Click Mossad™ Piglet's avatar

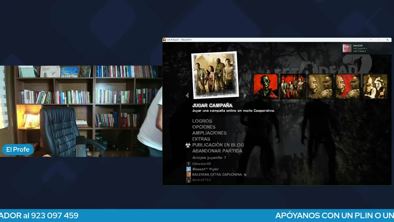click(188, 169)
